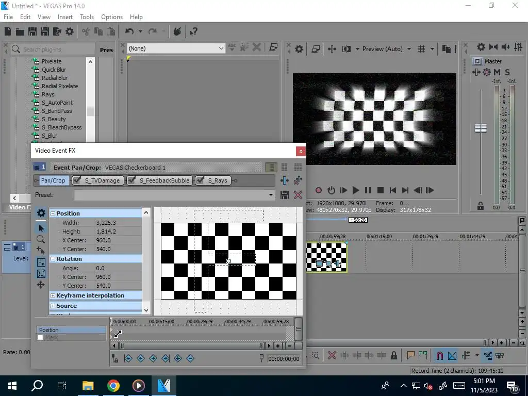The width and height of the screenshot is (528, 396).
Task: Toggle Lock Aspect Ratio in Pan/Crop
Action: pyautogui.click(x=41, y=262)
